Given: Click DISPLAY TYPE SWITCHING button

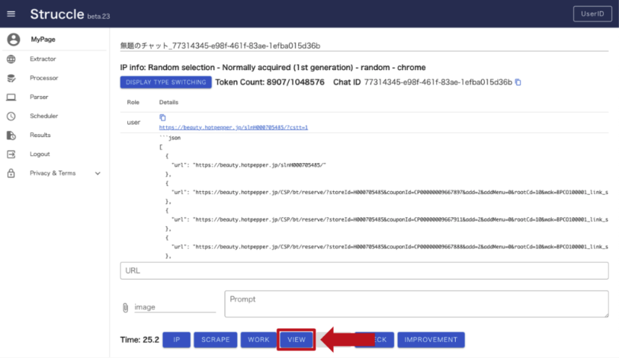Looking at the screenshot, I should [166, 82].
